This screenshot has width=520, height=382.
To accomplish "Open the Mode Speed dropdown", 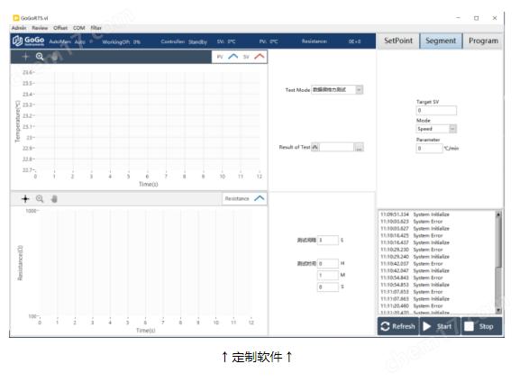I will click(452, 129).
